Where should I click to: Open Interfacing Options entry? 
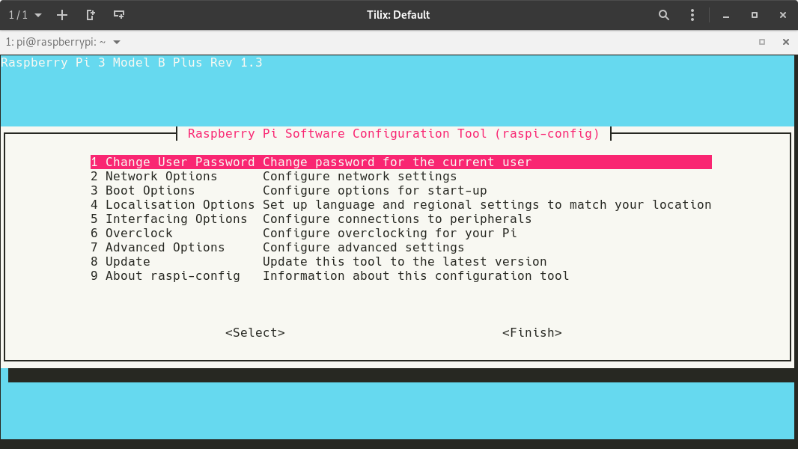176,219
